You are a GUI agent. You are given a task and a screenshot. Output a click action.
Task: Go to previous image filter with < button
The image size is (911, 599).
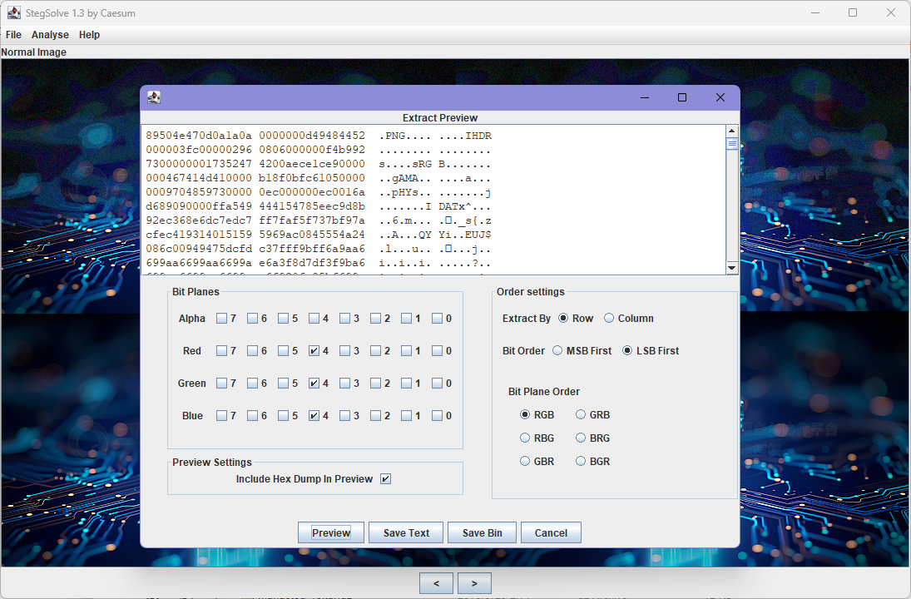(x=436, y=584)
